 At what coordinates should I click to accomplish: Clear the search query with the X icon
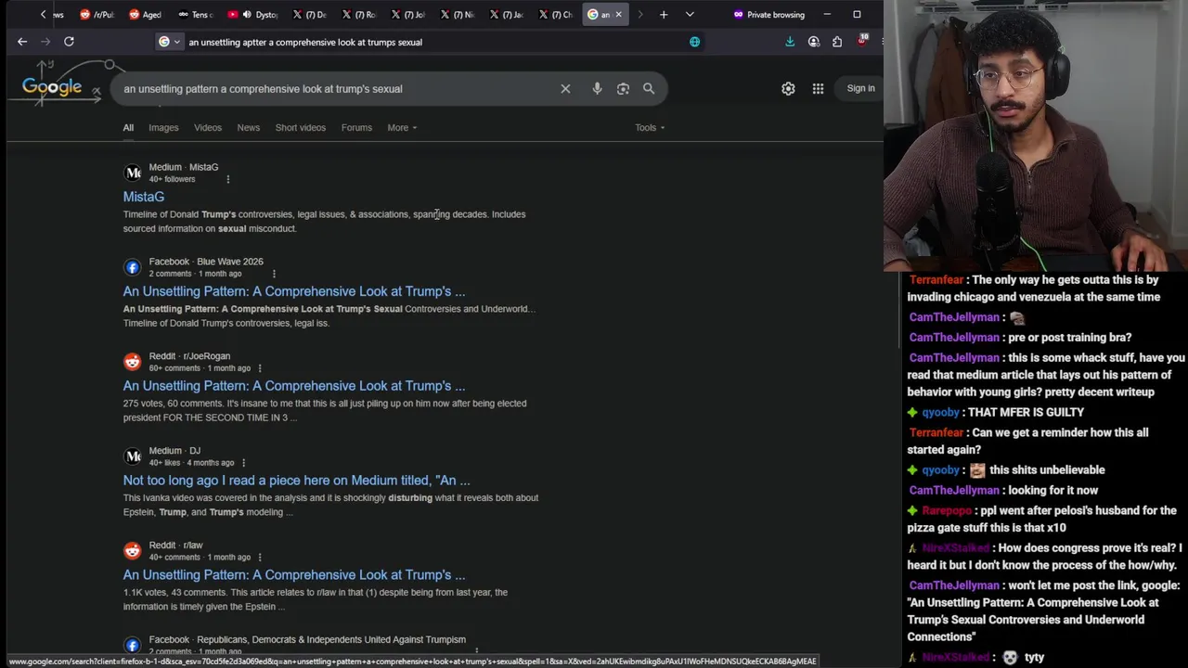[565, 89]
